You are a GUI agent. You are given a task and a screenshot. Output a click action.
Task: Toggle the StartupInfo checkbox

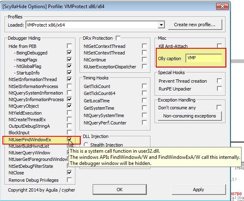tap(69, 72)
